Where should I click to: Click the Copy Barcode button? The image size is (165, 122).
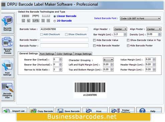coord(41,110)
